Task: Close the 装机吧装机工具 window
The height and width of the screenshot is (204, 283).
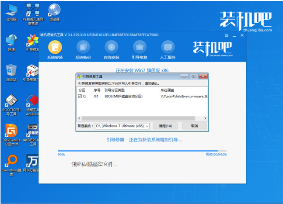Action: pos(242,35)
